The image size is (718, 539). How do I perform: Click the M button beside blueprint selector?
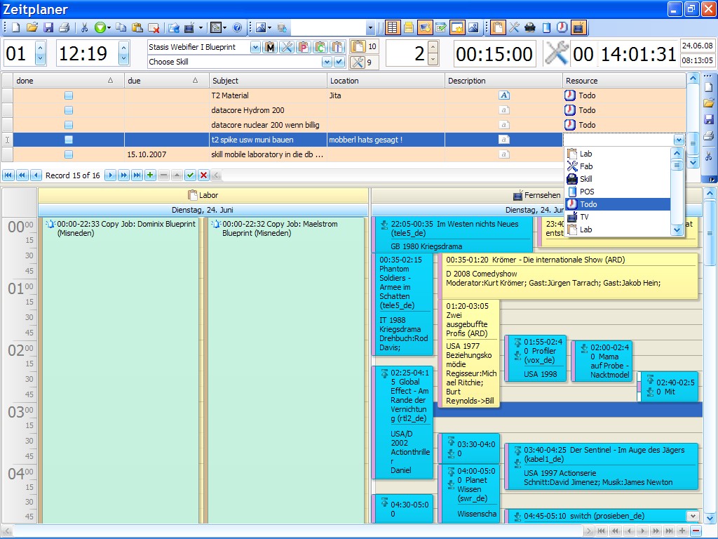(x=271, y=47)
